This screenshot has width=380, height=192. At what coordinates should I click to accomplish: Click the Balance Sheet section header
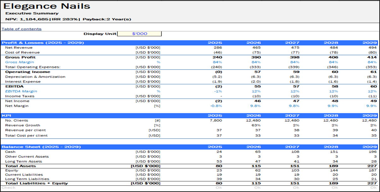(41, 147)
